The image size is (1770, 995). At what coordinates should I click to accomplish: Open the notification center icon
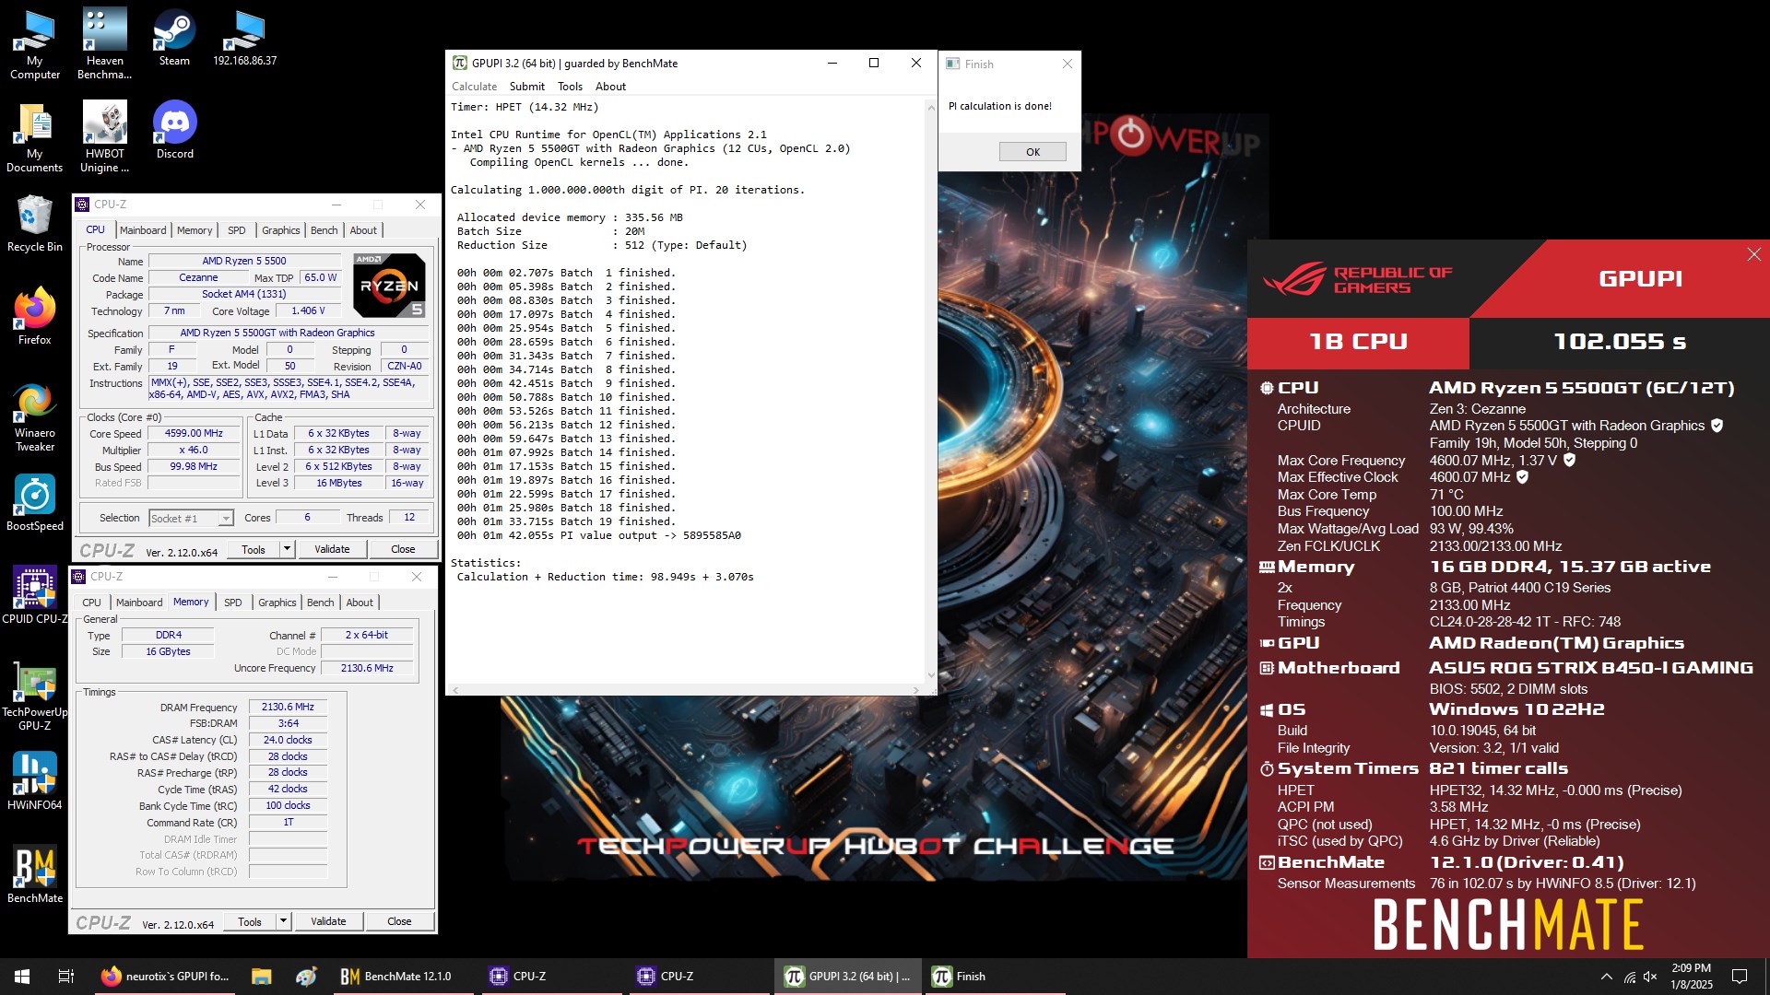pos(1740,977)
